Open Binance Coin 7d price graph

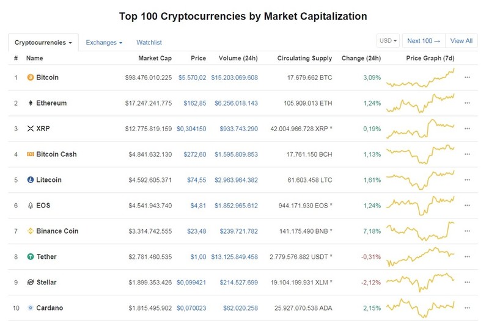pyautogui.click(x=420, y=231)
